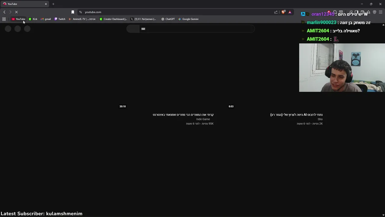Open the Kick bookmark
Screen dimensions: 385x217
click(x=33, y=19)
